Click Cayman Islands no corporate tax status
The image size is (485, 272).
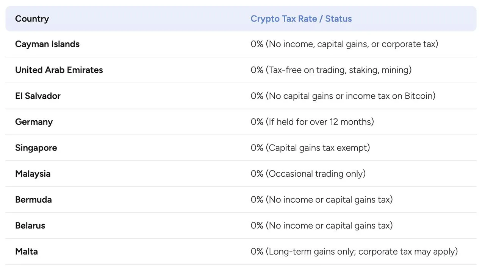pos(344,44)
